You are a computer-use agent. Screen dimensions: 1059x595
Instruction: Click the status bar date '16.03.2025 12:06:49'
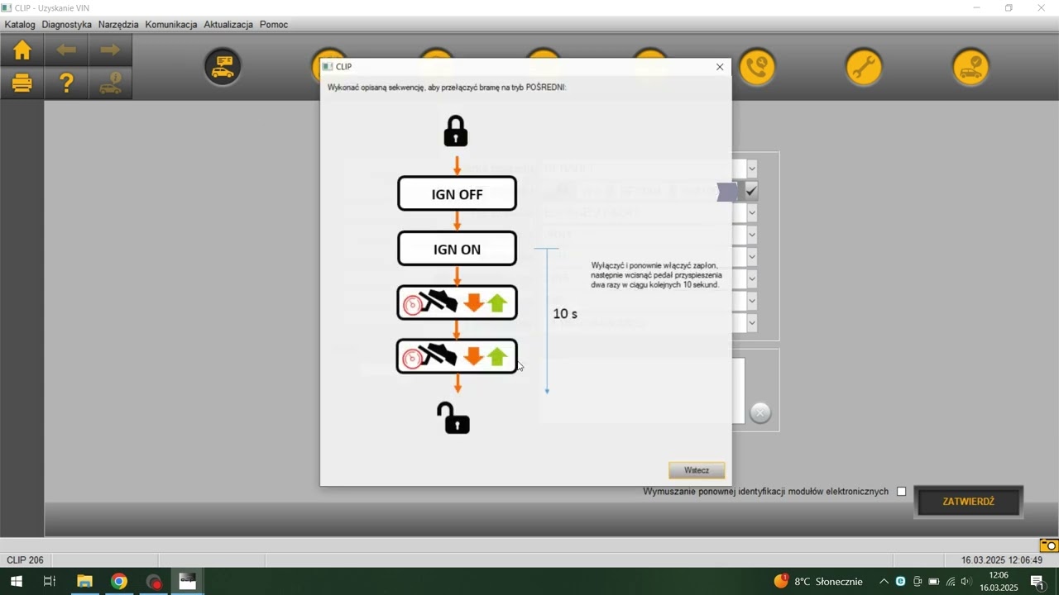coord(1002,560)
